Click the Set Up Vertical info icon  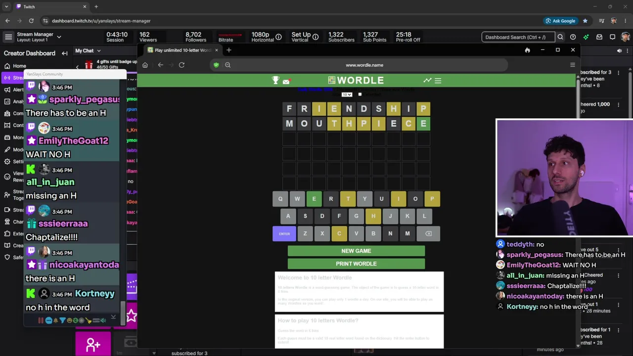[x=315, y=37]
